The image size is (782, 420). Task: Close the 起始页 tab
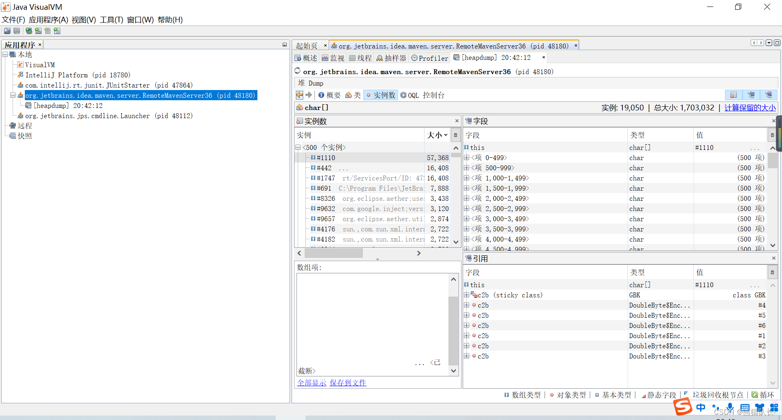(325, 46)
